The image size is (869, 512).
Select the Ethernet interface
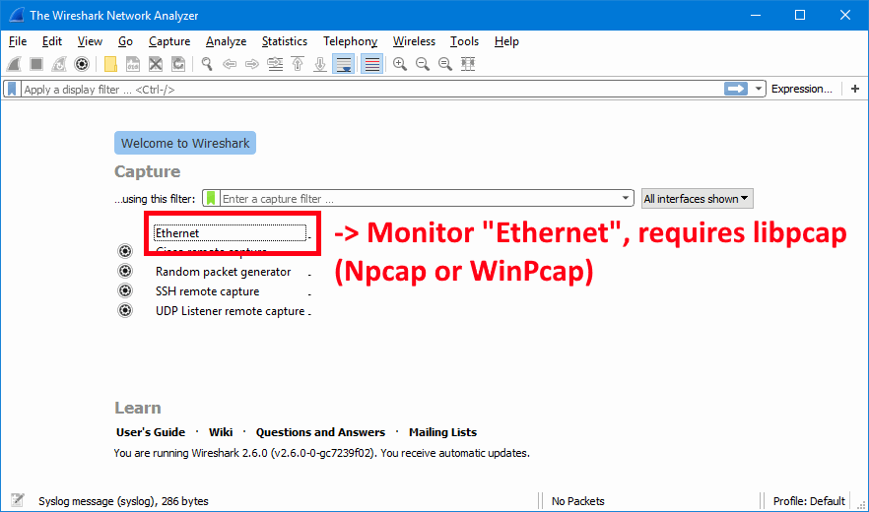tap(230, 233)
